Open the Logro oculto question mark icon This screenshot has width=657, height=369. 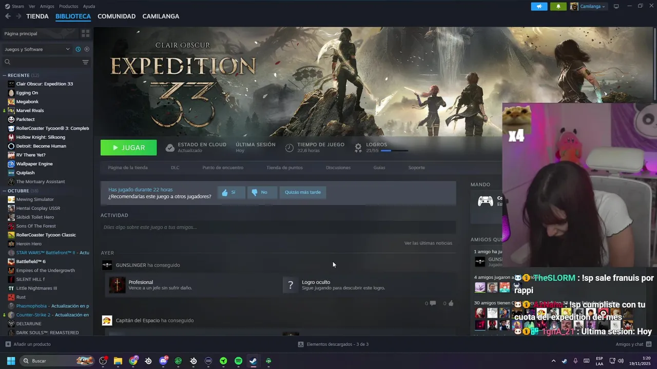click(x=291, y=285)
